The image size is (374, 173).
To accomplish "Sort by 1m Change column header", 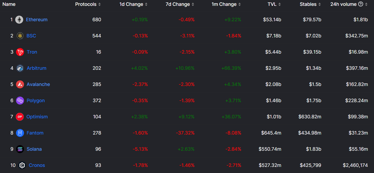I will pos(224,4).
